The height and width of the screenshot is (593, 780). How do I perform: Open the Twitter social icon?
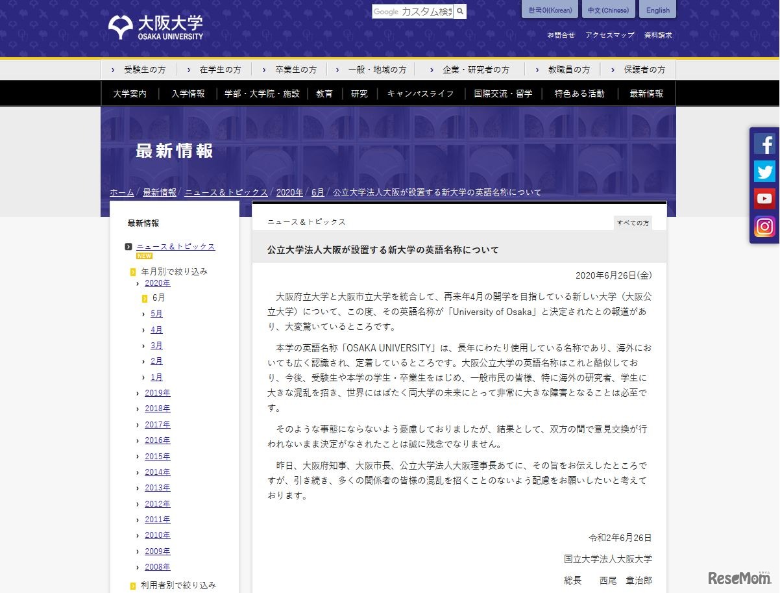tap(764, 171)
